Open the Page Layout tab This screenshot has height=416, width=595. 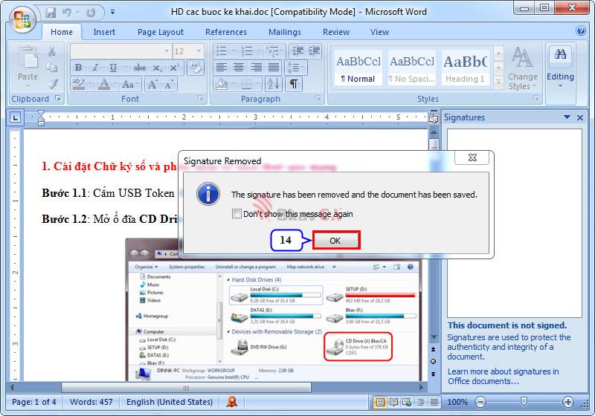pos(160,32)
